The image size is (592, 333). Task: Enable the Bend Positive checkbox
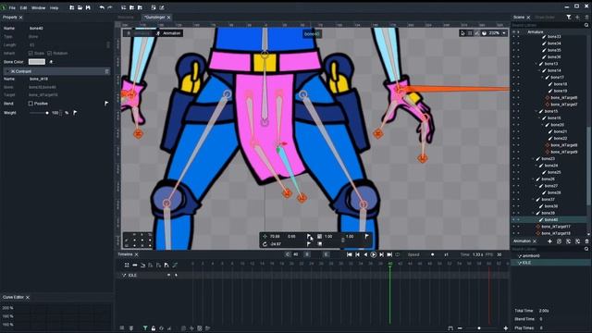tap(31, 104)
